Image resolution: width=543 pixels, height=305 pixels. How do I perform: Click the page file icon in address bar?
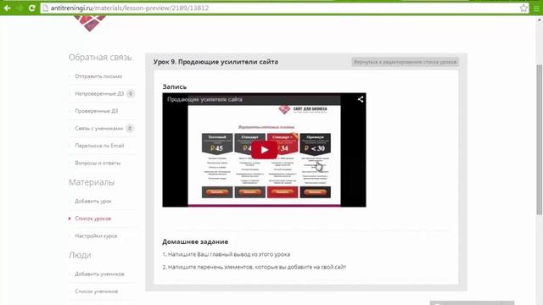45,8
